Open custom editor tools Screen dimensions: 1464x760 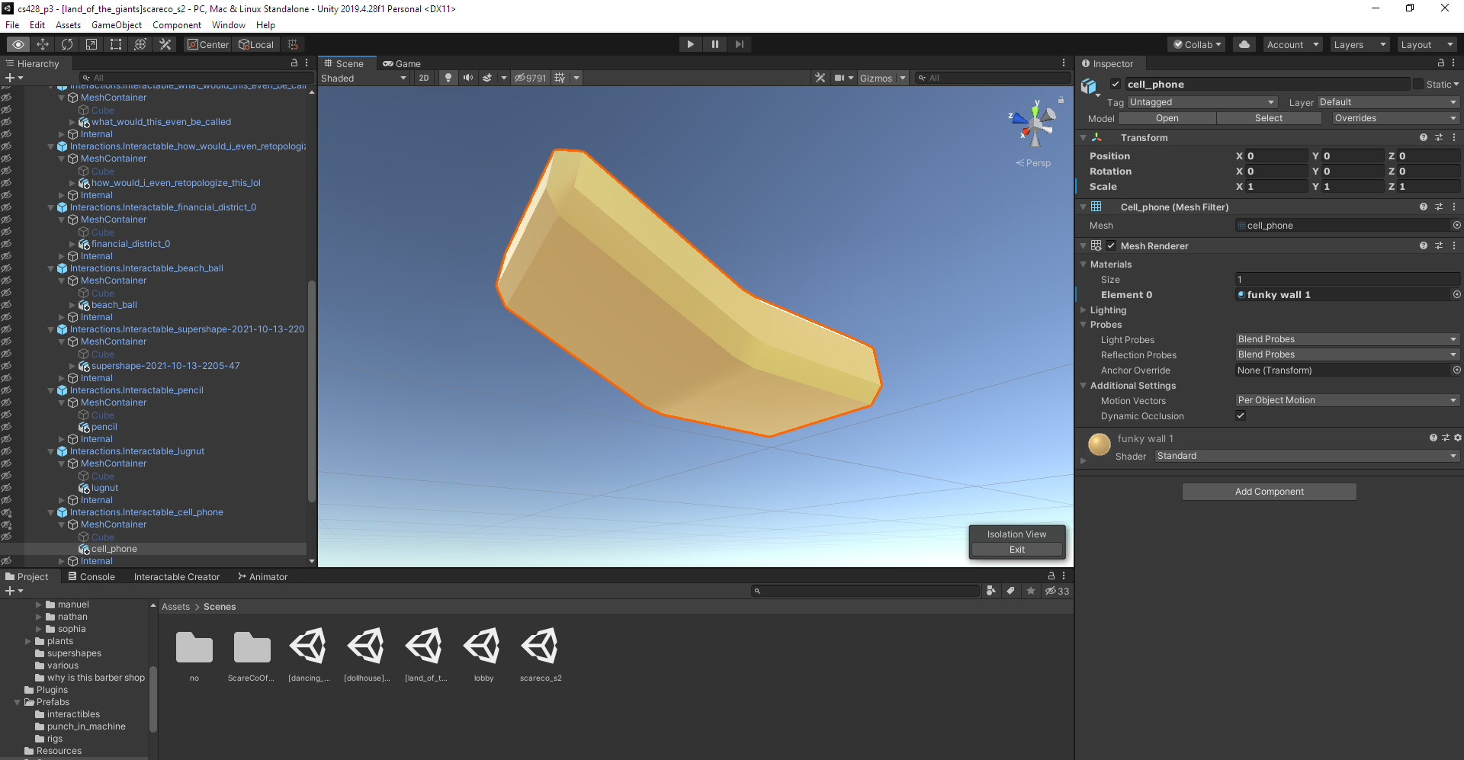tap(165, 44)
